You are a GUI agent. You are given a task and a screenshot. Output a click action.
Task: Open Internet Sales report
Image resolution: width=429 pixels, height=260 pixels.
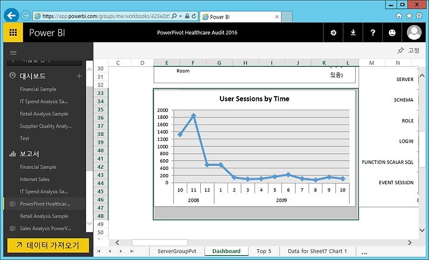click(x=35, y=179)
